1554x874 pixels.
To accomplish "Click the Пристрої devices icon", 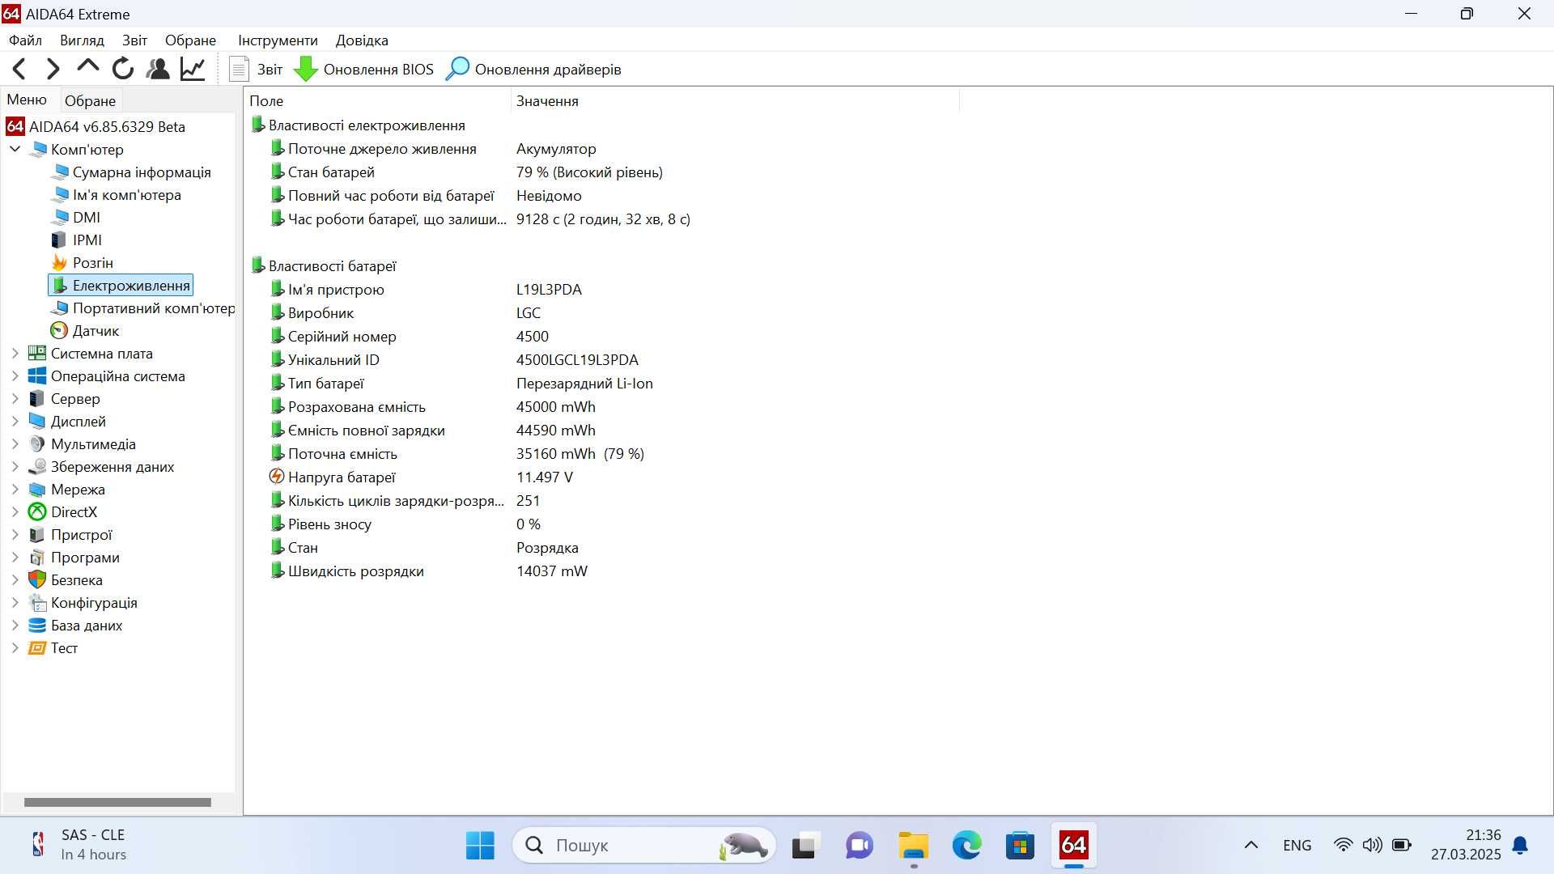I will pos(37,534).
